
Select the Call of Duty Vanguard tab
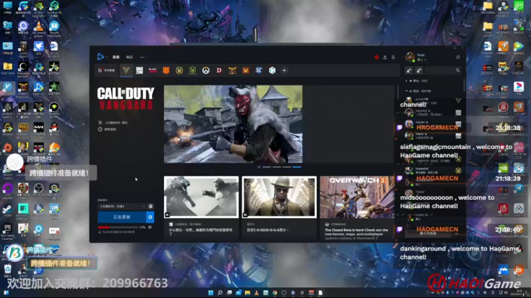(126, 70)
